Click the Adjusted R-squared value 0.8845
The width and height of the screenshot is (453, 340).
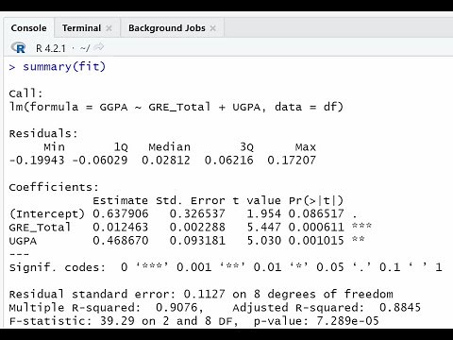[400, 307]
